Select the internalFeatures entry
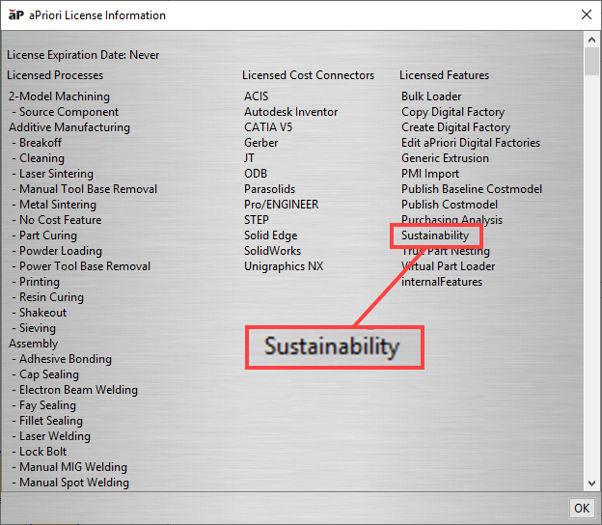The image size is (602, 525). (442, 282)
